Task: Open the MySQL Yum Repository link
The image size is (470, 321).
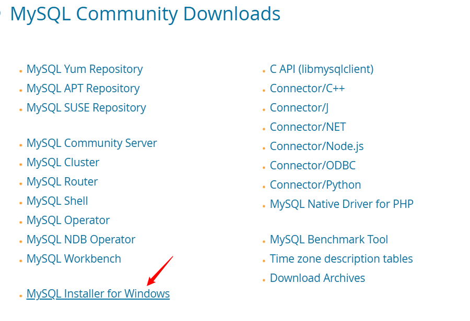Action: [85, 69]
